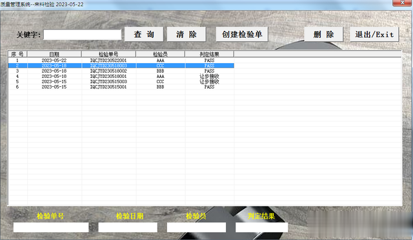Screen dimensions: 413x240
Task: Focus the 检验日期 text box at bottom
Action: (x=128, y=227)
